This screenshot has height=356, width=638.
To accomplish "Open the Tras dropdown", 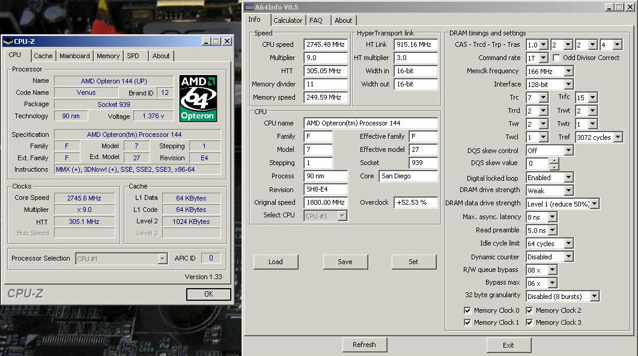I will coord(617,44).
